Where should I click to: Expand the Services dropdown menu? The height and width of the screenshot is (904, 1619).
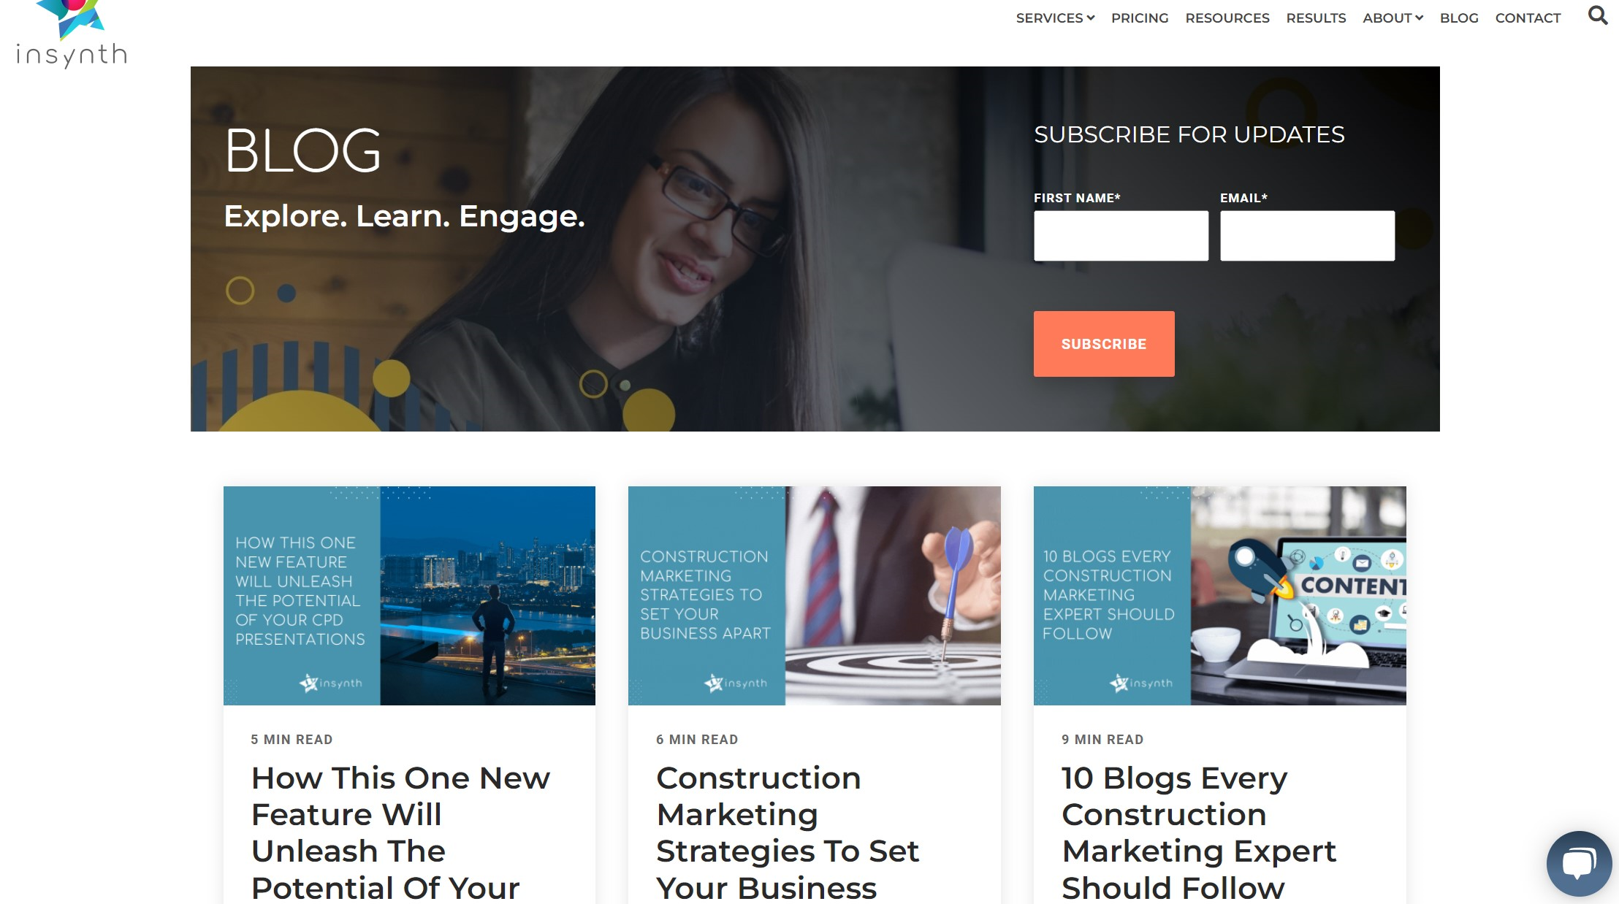1055,18
